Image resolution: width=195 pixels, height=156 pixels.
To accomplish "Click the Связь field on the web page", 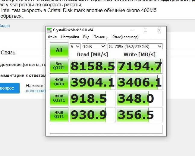I will coord(23,53).
